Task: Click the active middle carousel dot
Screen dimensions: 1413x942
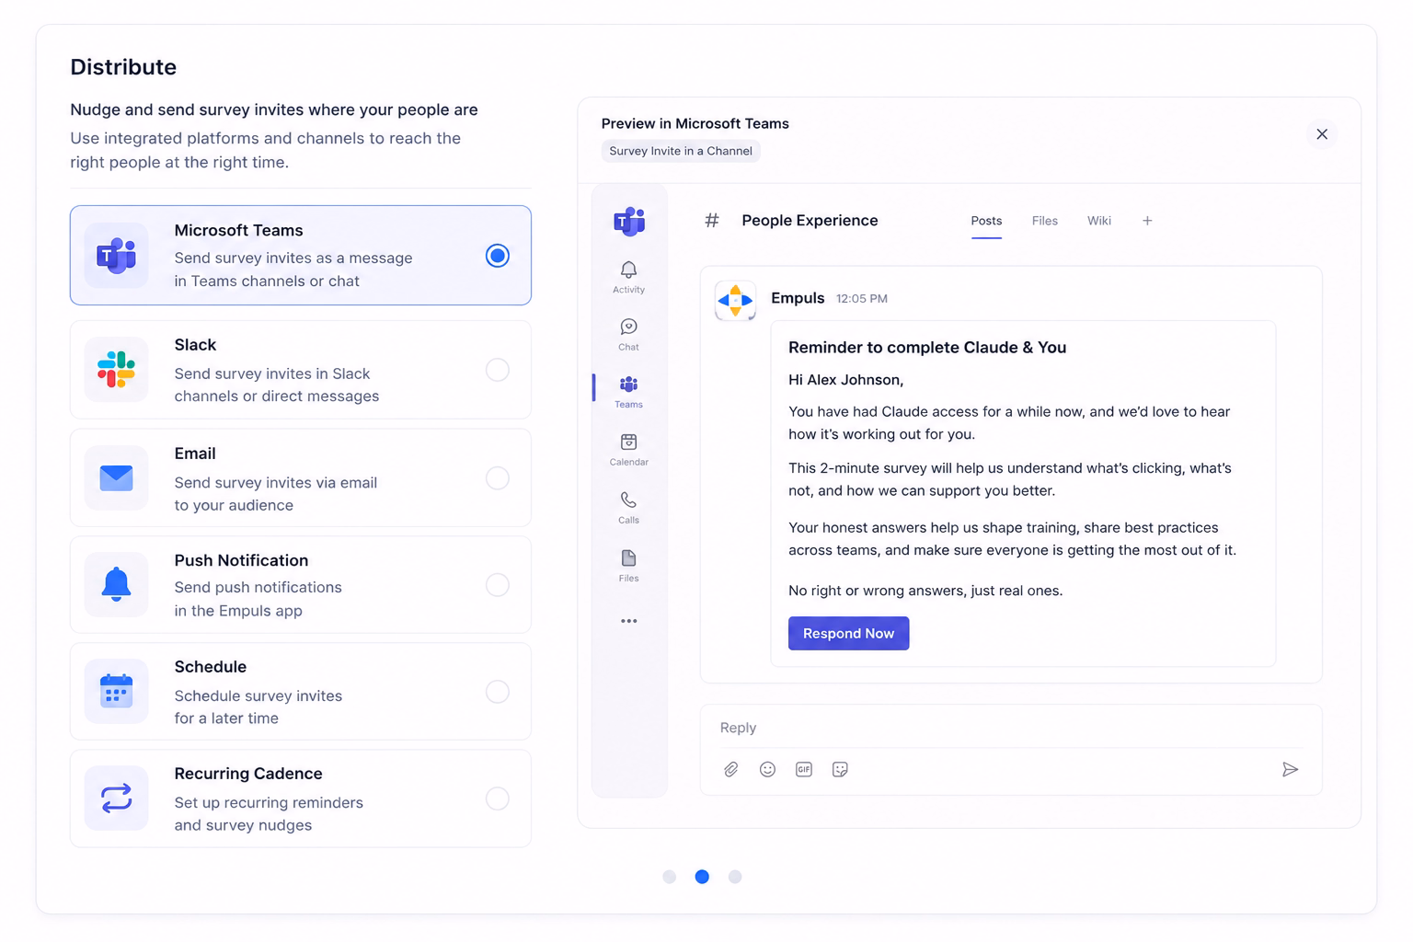Action: tap(702, 877)
